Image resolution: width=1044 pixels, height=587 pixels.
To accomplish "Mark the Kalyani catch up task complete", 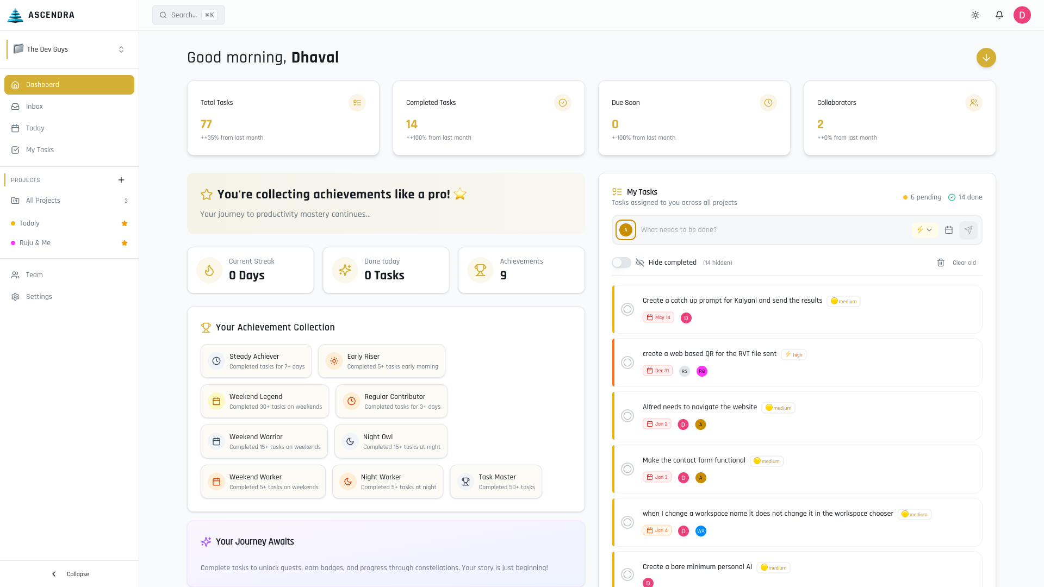I will coord(627,309).
